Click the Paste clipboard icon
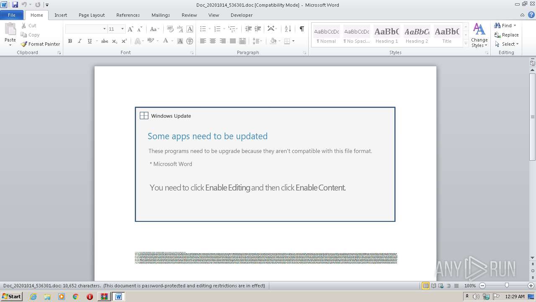 click(x=10, y=30)
